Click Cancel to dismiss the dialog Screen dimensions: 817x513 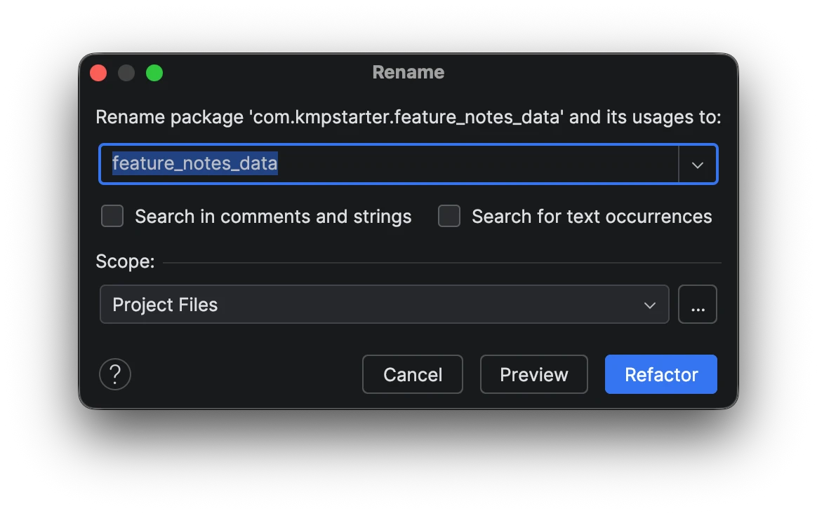(x=412, y=374)
